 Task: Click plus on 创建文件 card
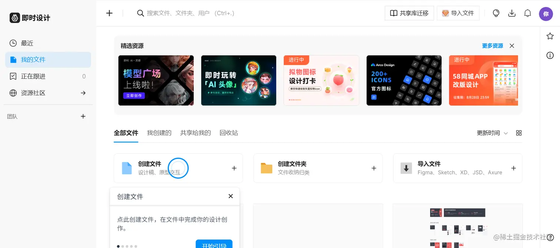(x=234, y=168)
